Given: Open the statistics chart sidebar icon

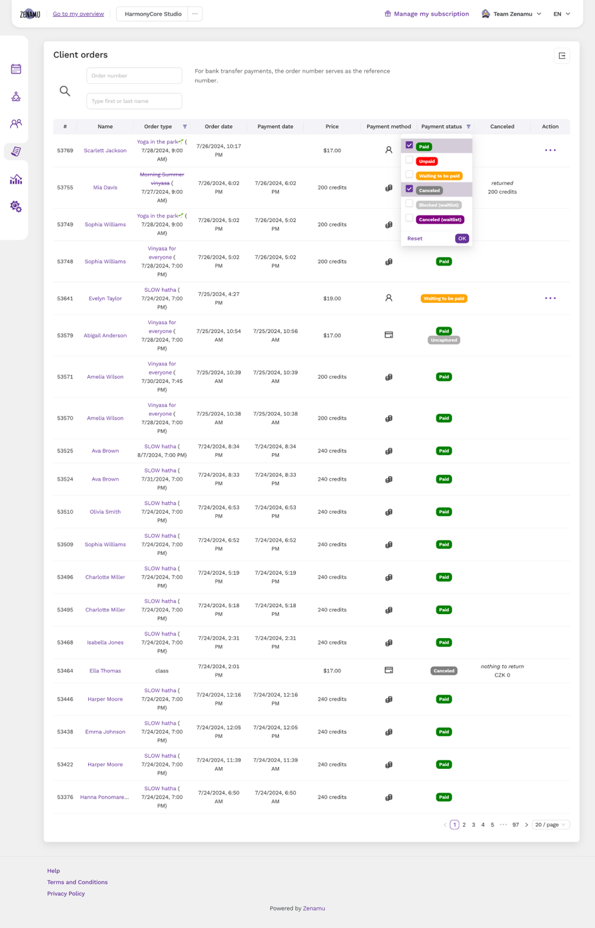Looking at the screenshot, I should point(16,179).
